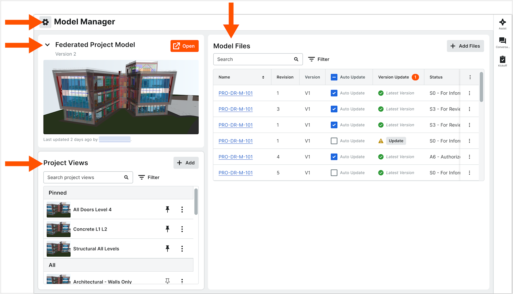Open the three-dot menu for All Doors Level 4

pos(182,209)
